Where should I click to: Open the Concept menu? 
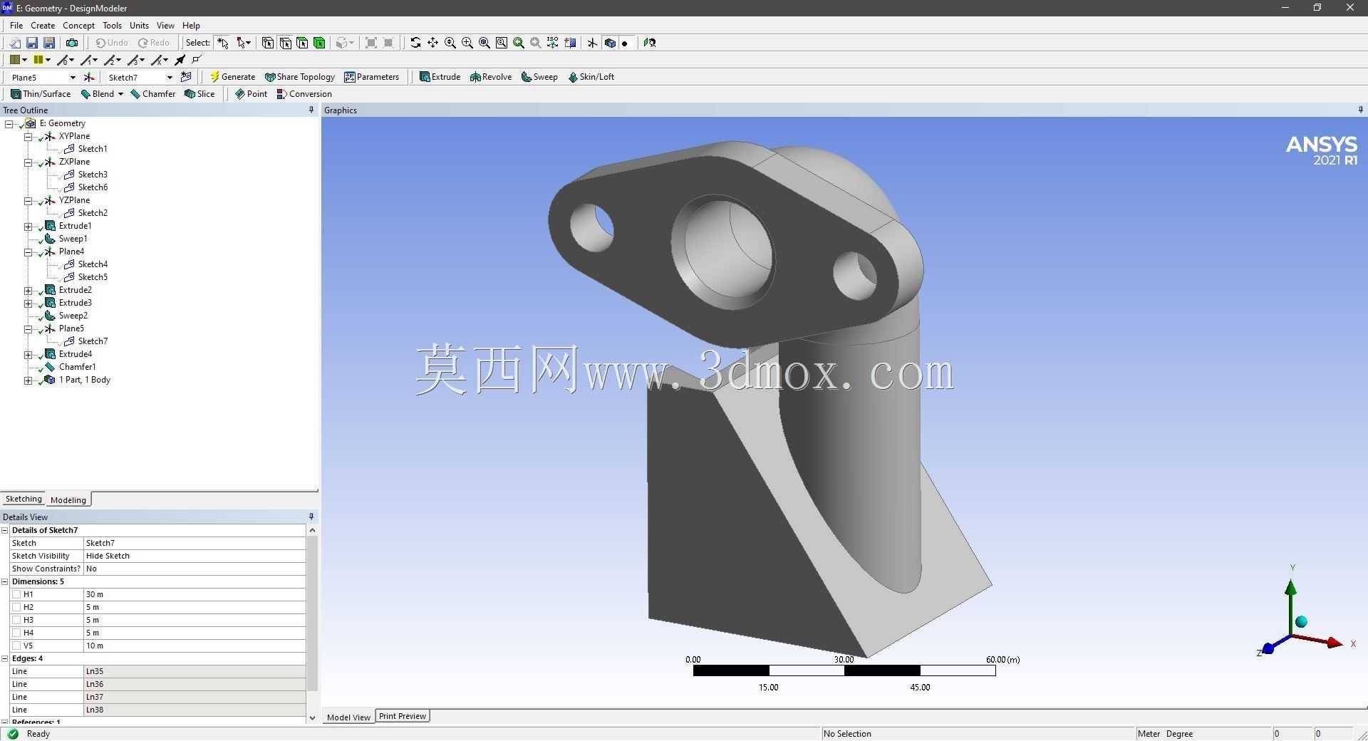[x=78, y=25]
